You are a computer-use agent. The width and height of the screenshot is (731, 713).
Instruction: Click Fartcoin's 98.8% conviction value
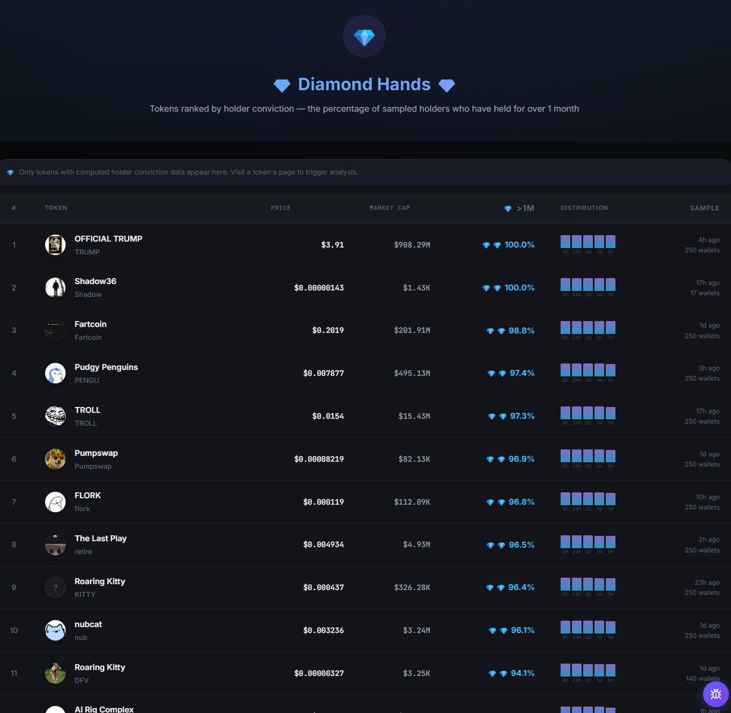(521, 330)
